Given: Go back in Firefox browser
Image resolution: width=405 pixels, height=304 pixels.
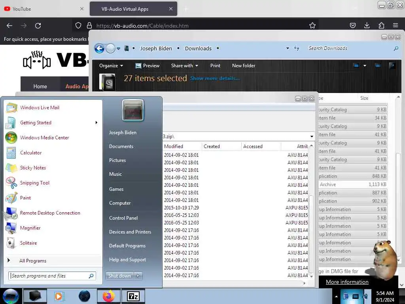Looking at the screenshot, I should (x=9, y=26).
